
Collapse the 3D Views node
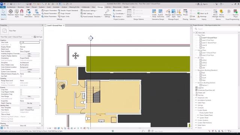pyautogui.click(x=196, y=58)
